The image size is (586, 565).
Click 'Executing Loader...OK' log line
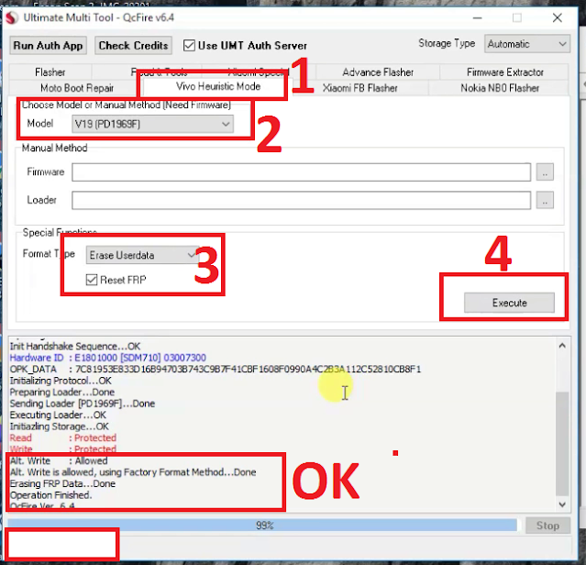pos(58,415)
